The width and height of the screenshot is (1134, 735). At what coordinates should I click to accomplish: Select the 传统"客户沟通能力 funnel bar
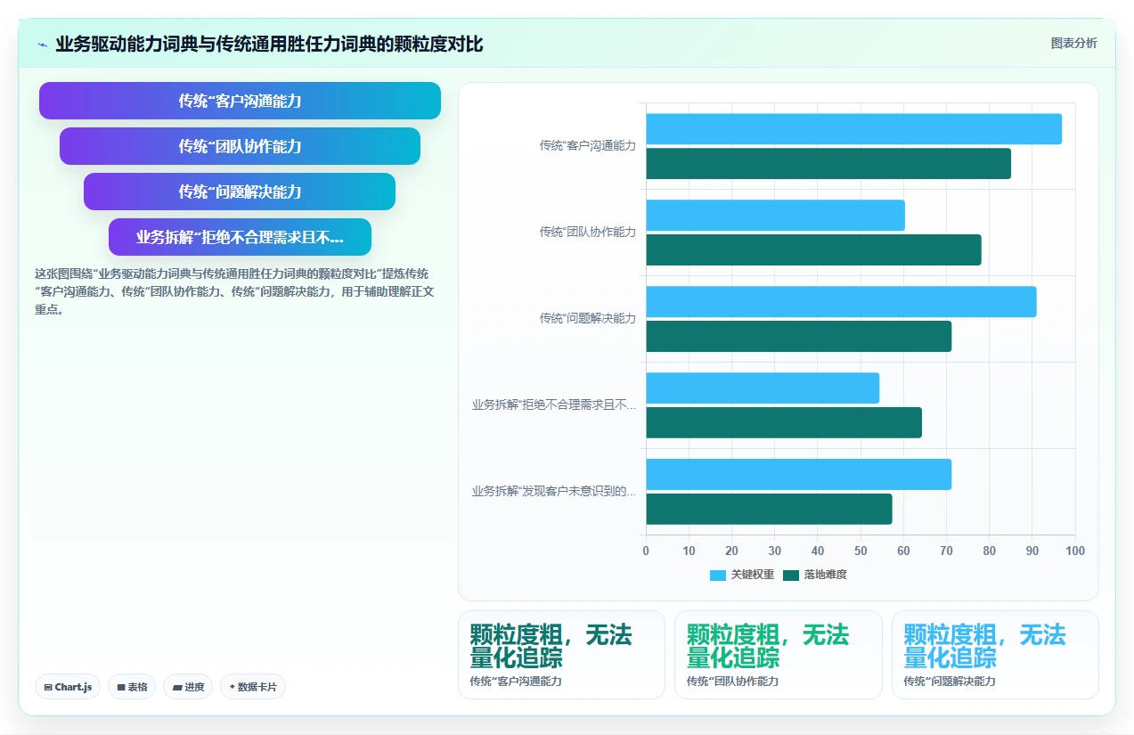point(240,101)
